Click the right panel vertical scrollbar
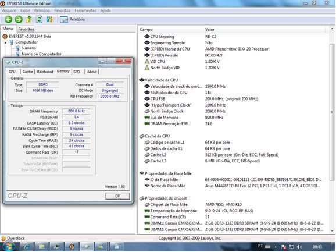The width and height of the screenshot is (336, 252). click(332, 112)
